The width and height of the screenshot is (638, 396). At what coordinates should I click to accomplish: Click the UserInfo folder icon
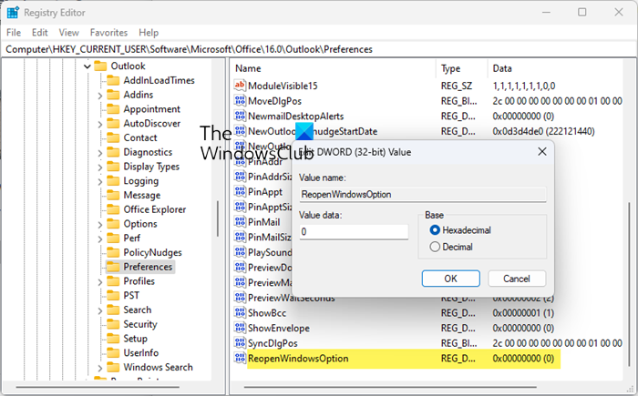[113, 353]
